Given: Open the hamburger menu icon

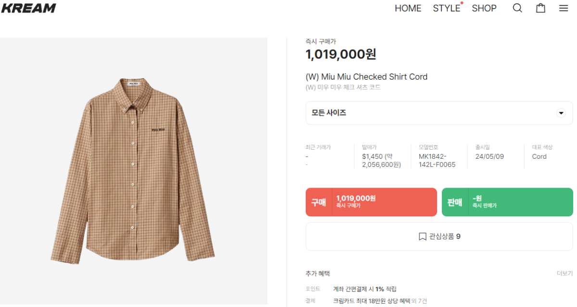Looking at the screenshot, I should (564, 8).
